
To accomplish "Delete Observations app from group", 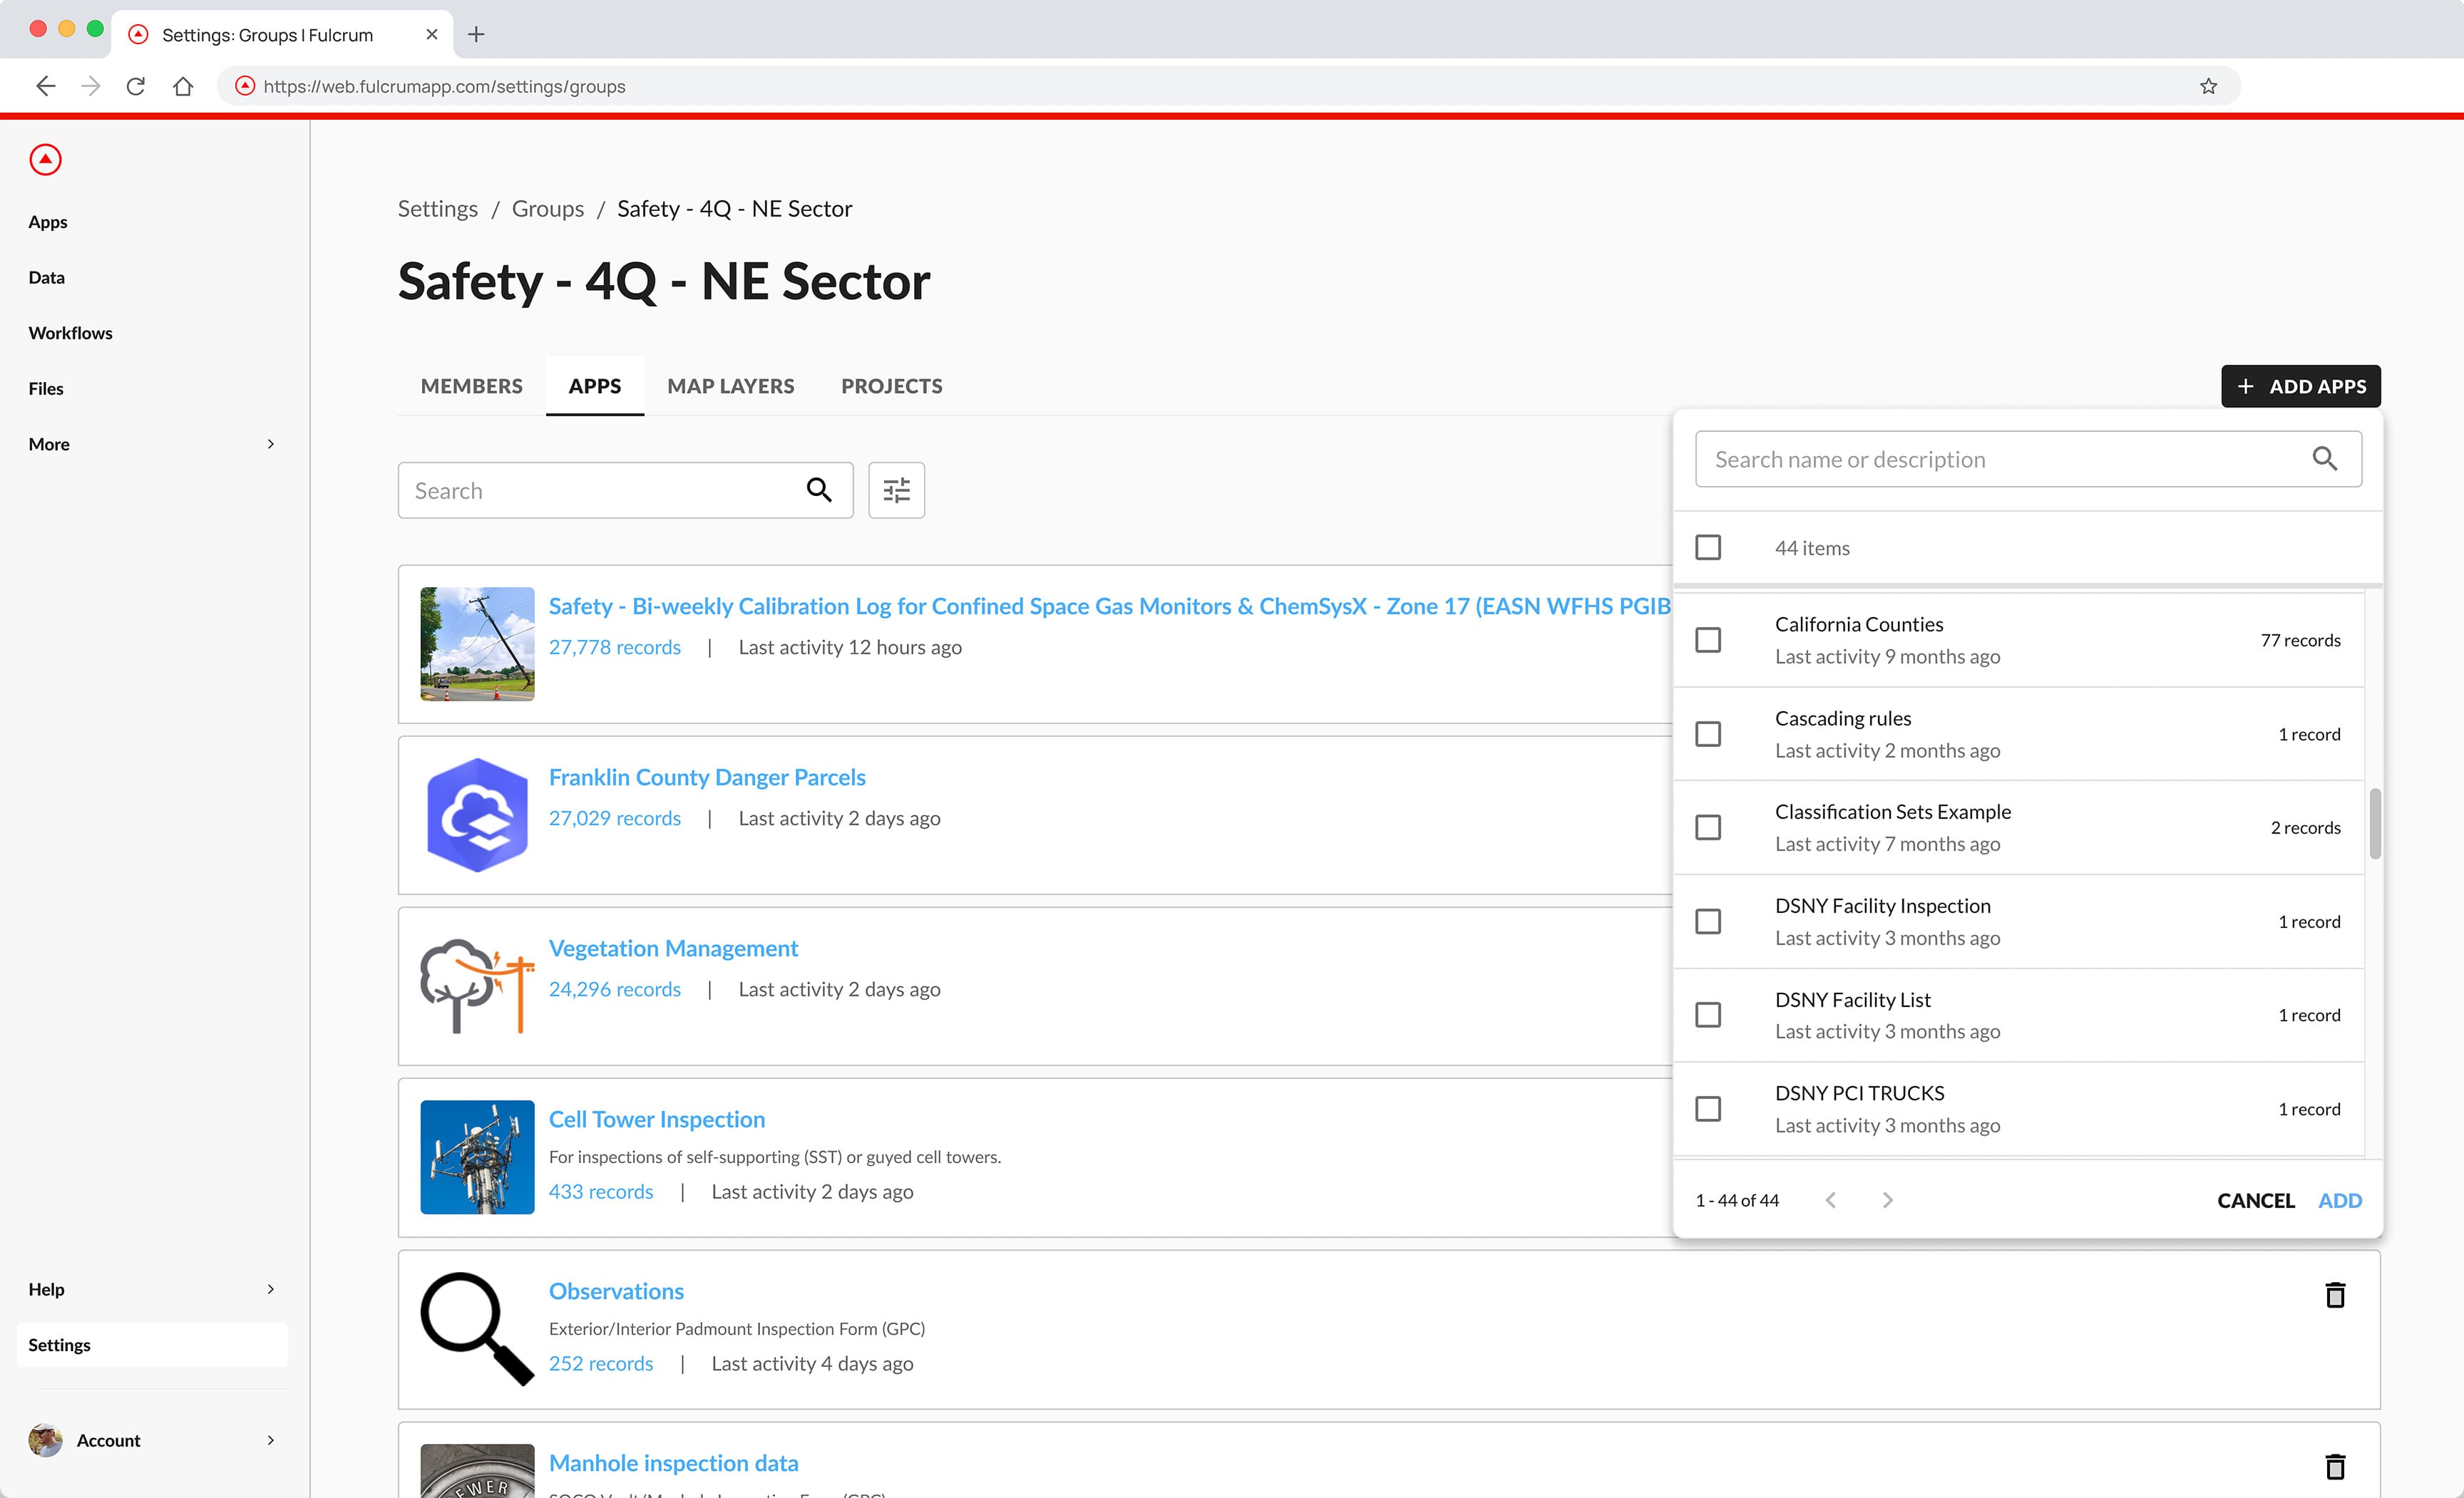I will pos(2335,1294).
